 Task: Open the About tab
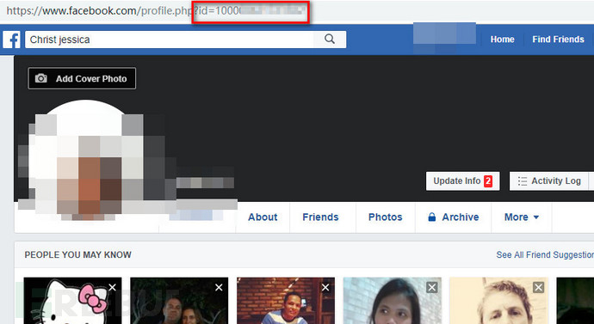click(x=263, y=217)
